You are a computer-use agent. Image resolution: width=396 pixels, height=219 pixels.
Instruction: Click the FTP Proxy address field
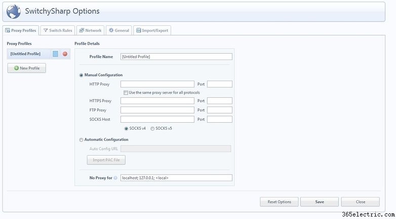point(157,110)
